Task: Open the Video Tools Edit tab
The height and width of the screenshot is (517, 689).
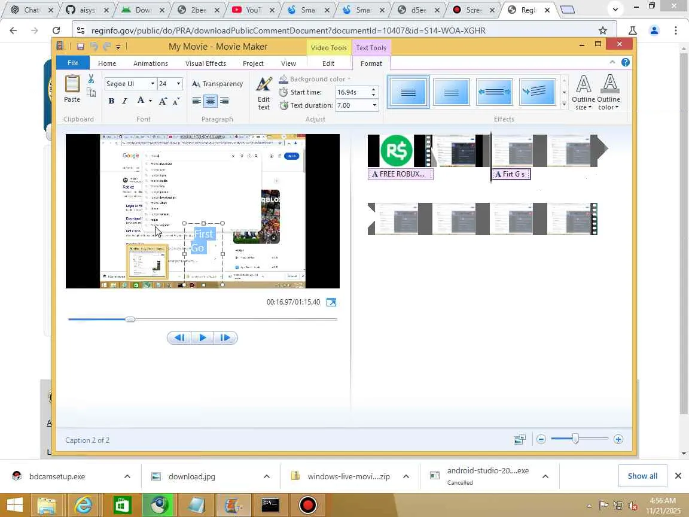Action: (x=328, y=63)
